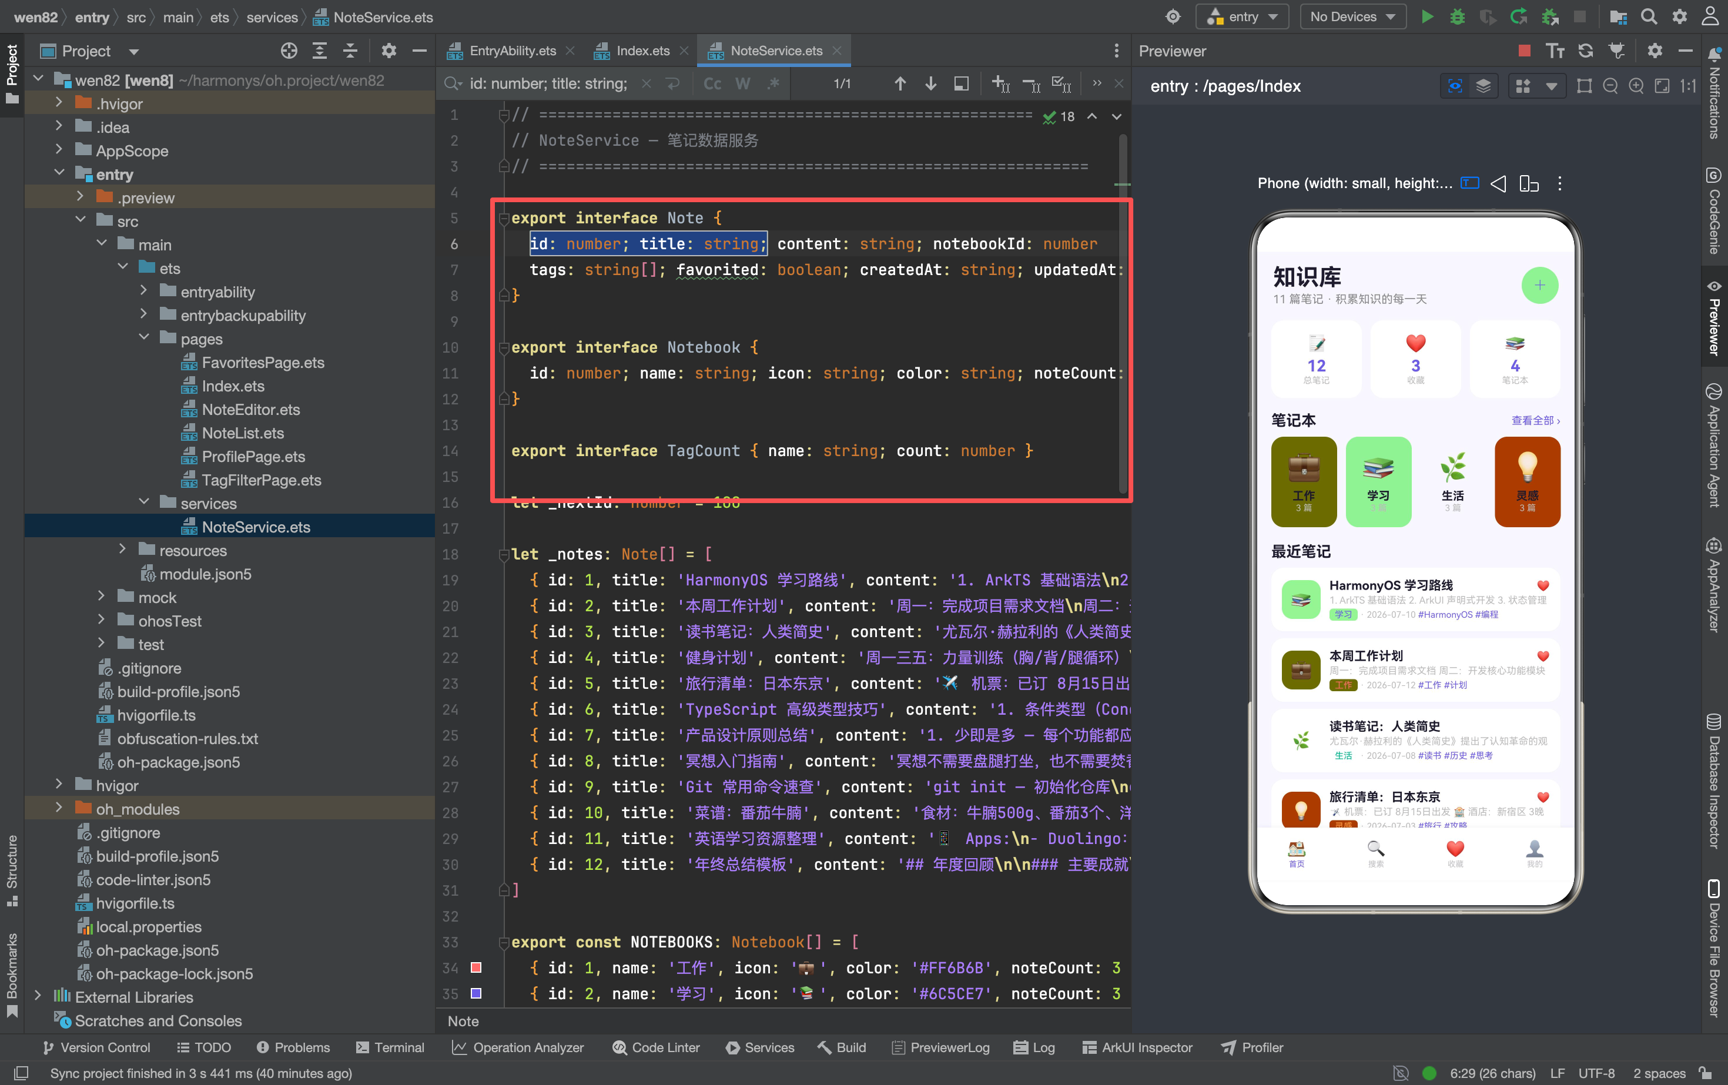Image resolution: width=1728 pixels, height=1085 pixels.
Task: Run the entry app with the green Run button
Action: point(1427,17)
